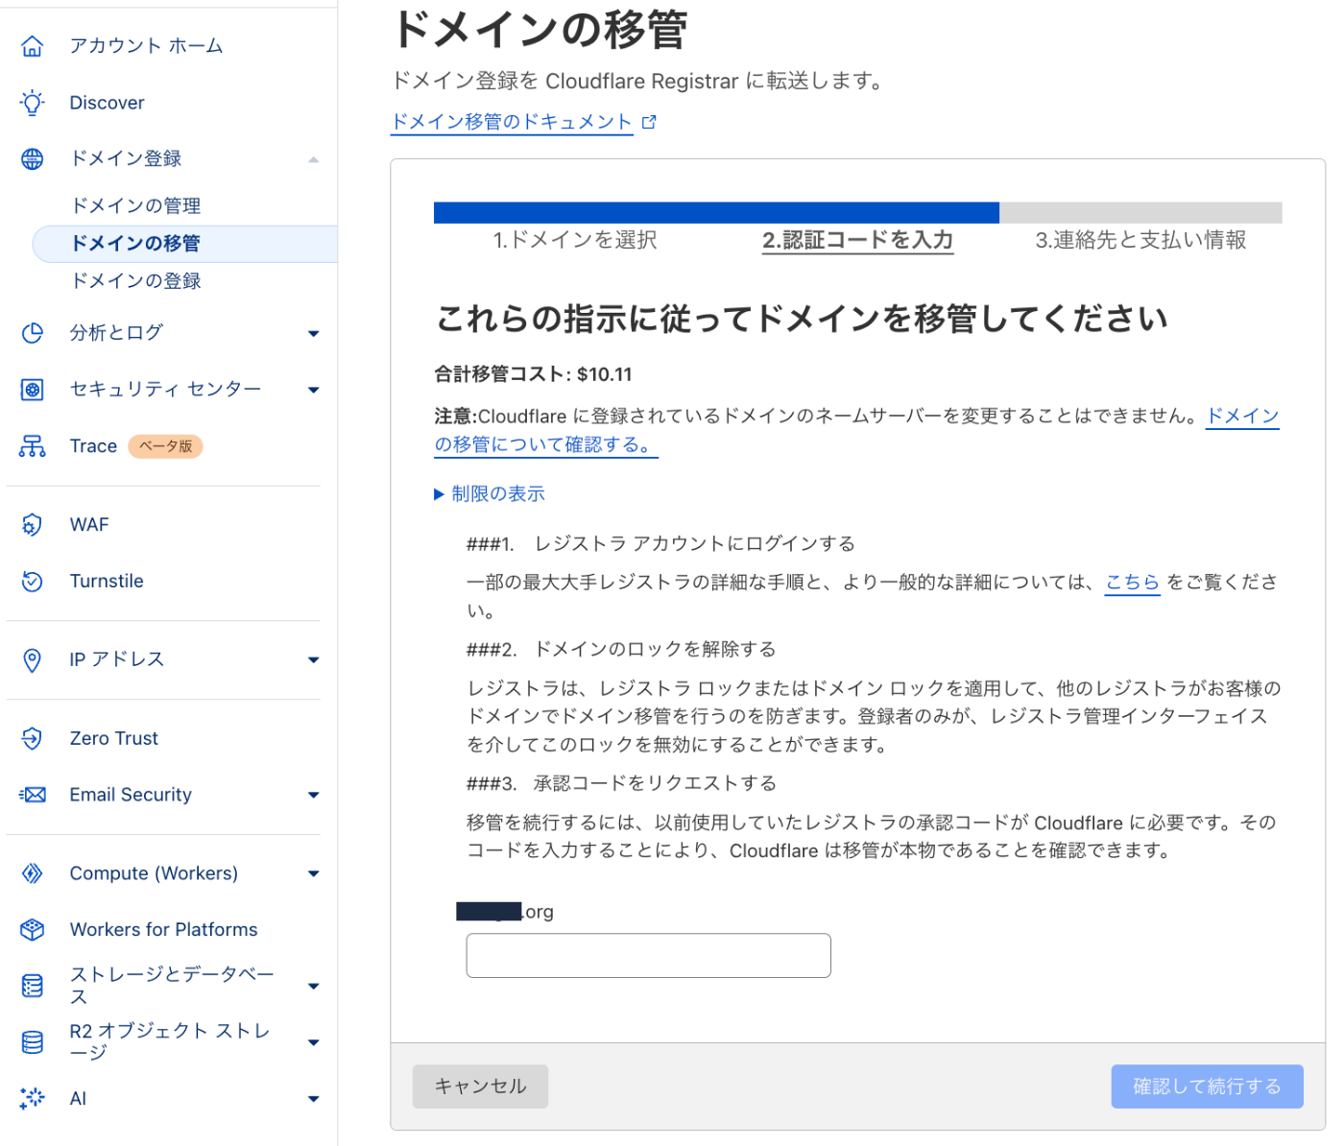Viewport: 1344px width, 1146px height.
Task: Click the Analytics and Logs pie chart icon
Action: tap(33, 333)
